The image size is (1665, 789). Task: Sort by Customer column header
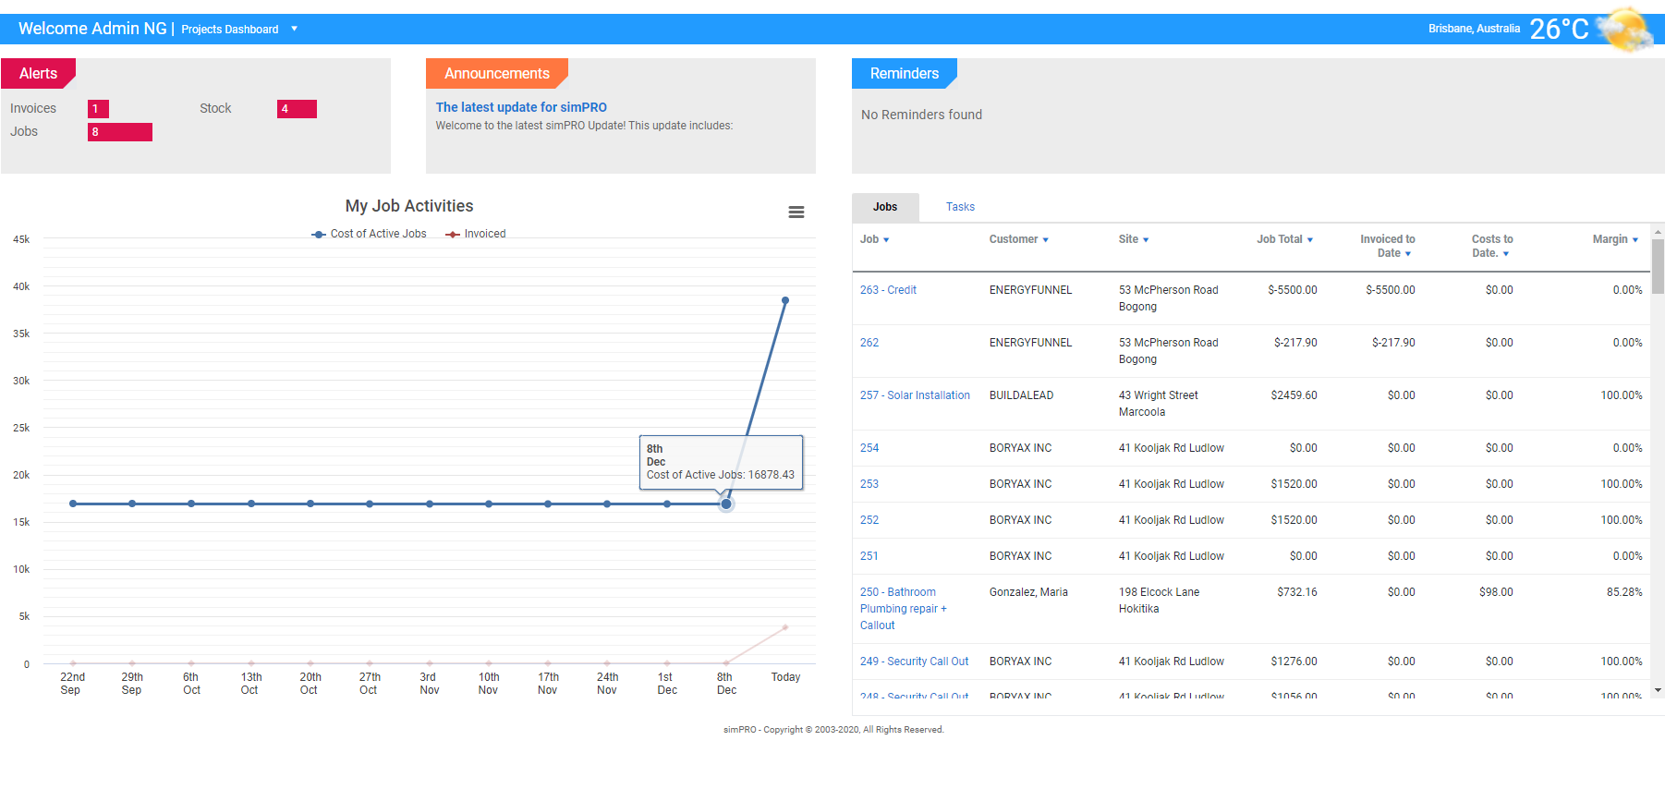(x=1018, y=239)
